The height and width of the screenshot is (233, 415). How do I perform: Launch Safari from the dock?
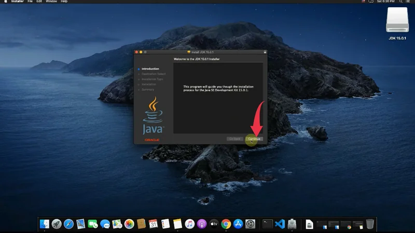point(69,224)
